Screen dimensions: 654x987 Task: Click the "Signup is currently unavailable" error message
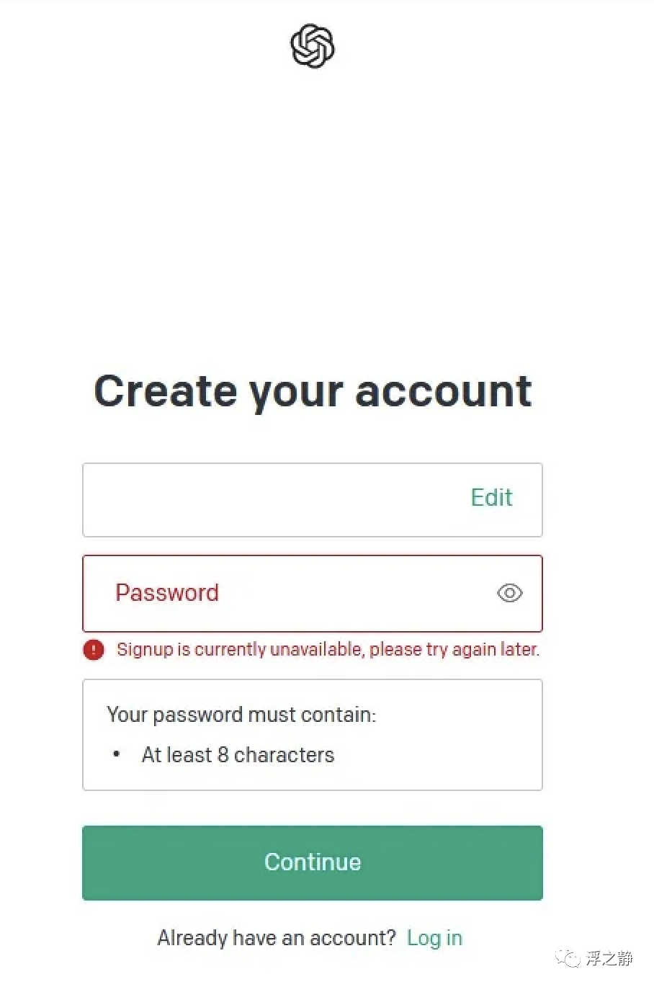click(x=328, y=650)
